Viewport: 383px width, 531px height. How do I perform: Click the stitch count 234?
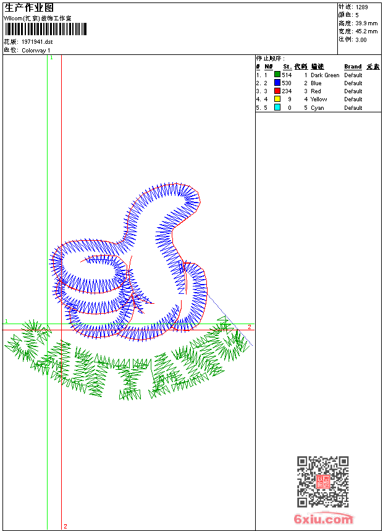tap(287, 91)
